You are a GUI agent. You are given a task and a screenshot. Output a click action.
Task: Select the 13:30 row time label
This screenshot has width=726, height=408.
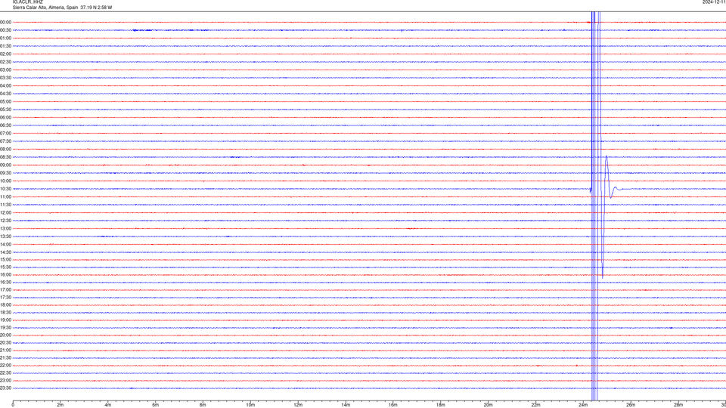tap(5, 236)
